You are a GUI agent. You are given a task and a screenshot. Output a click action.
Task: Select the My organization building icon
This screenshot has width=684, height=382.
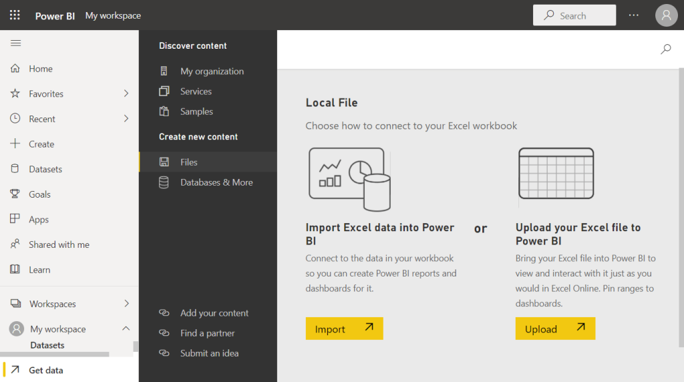click(164, 71)
